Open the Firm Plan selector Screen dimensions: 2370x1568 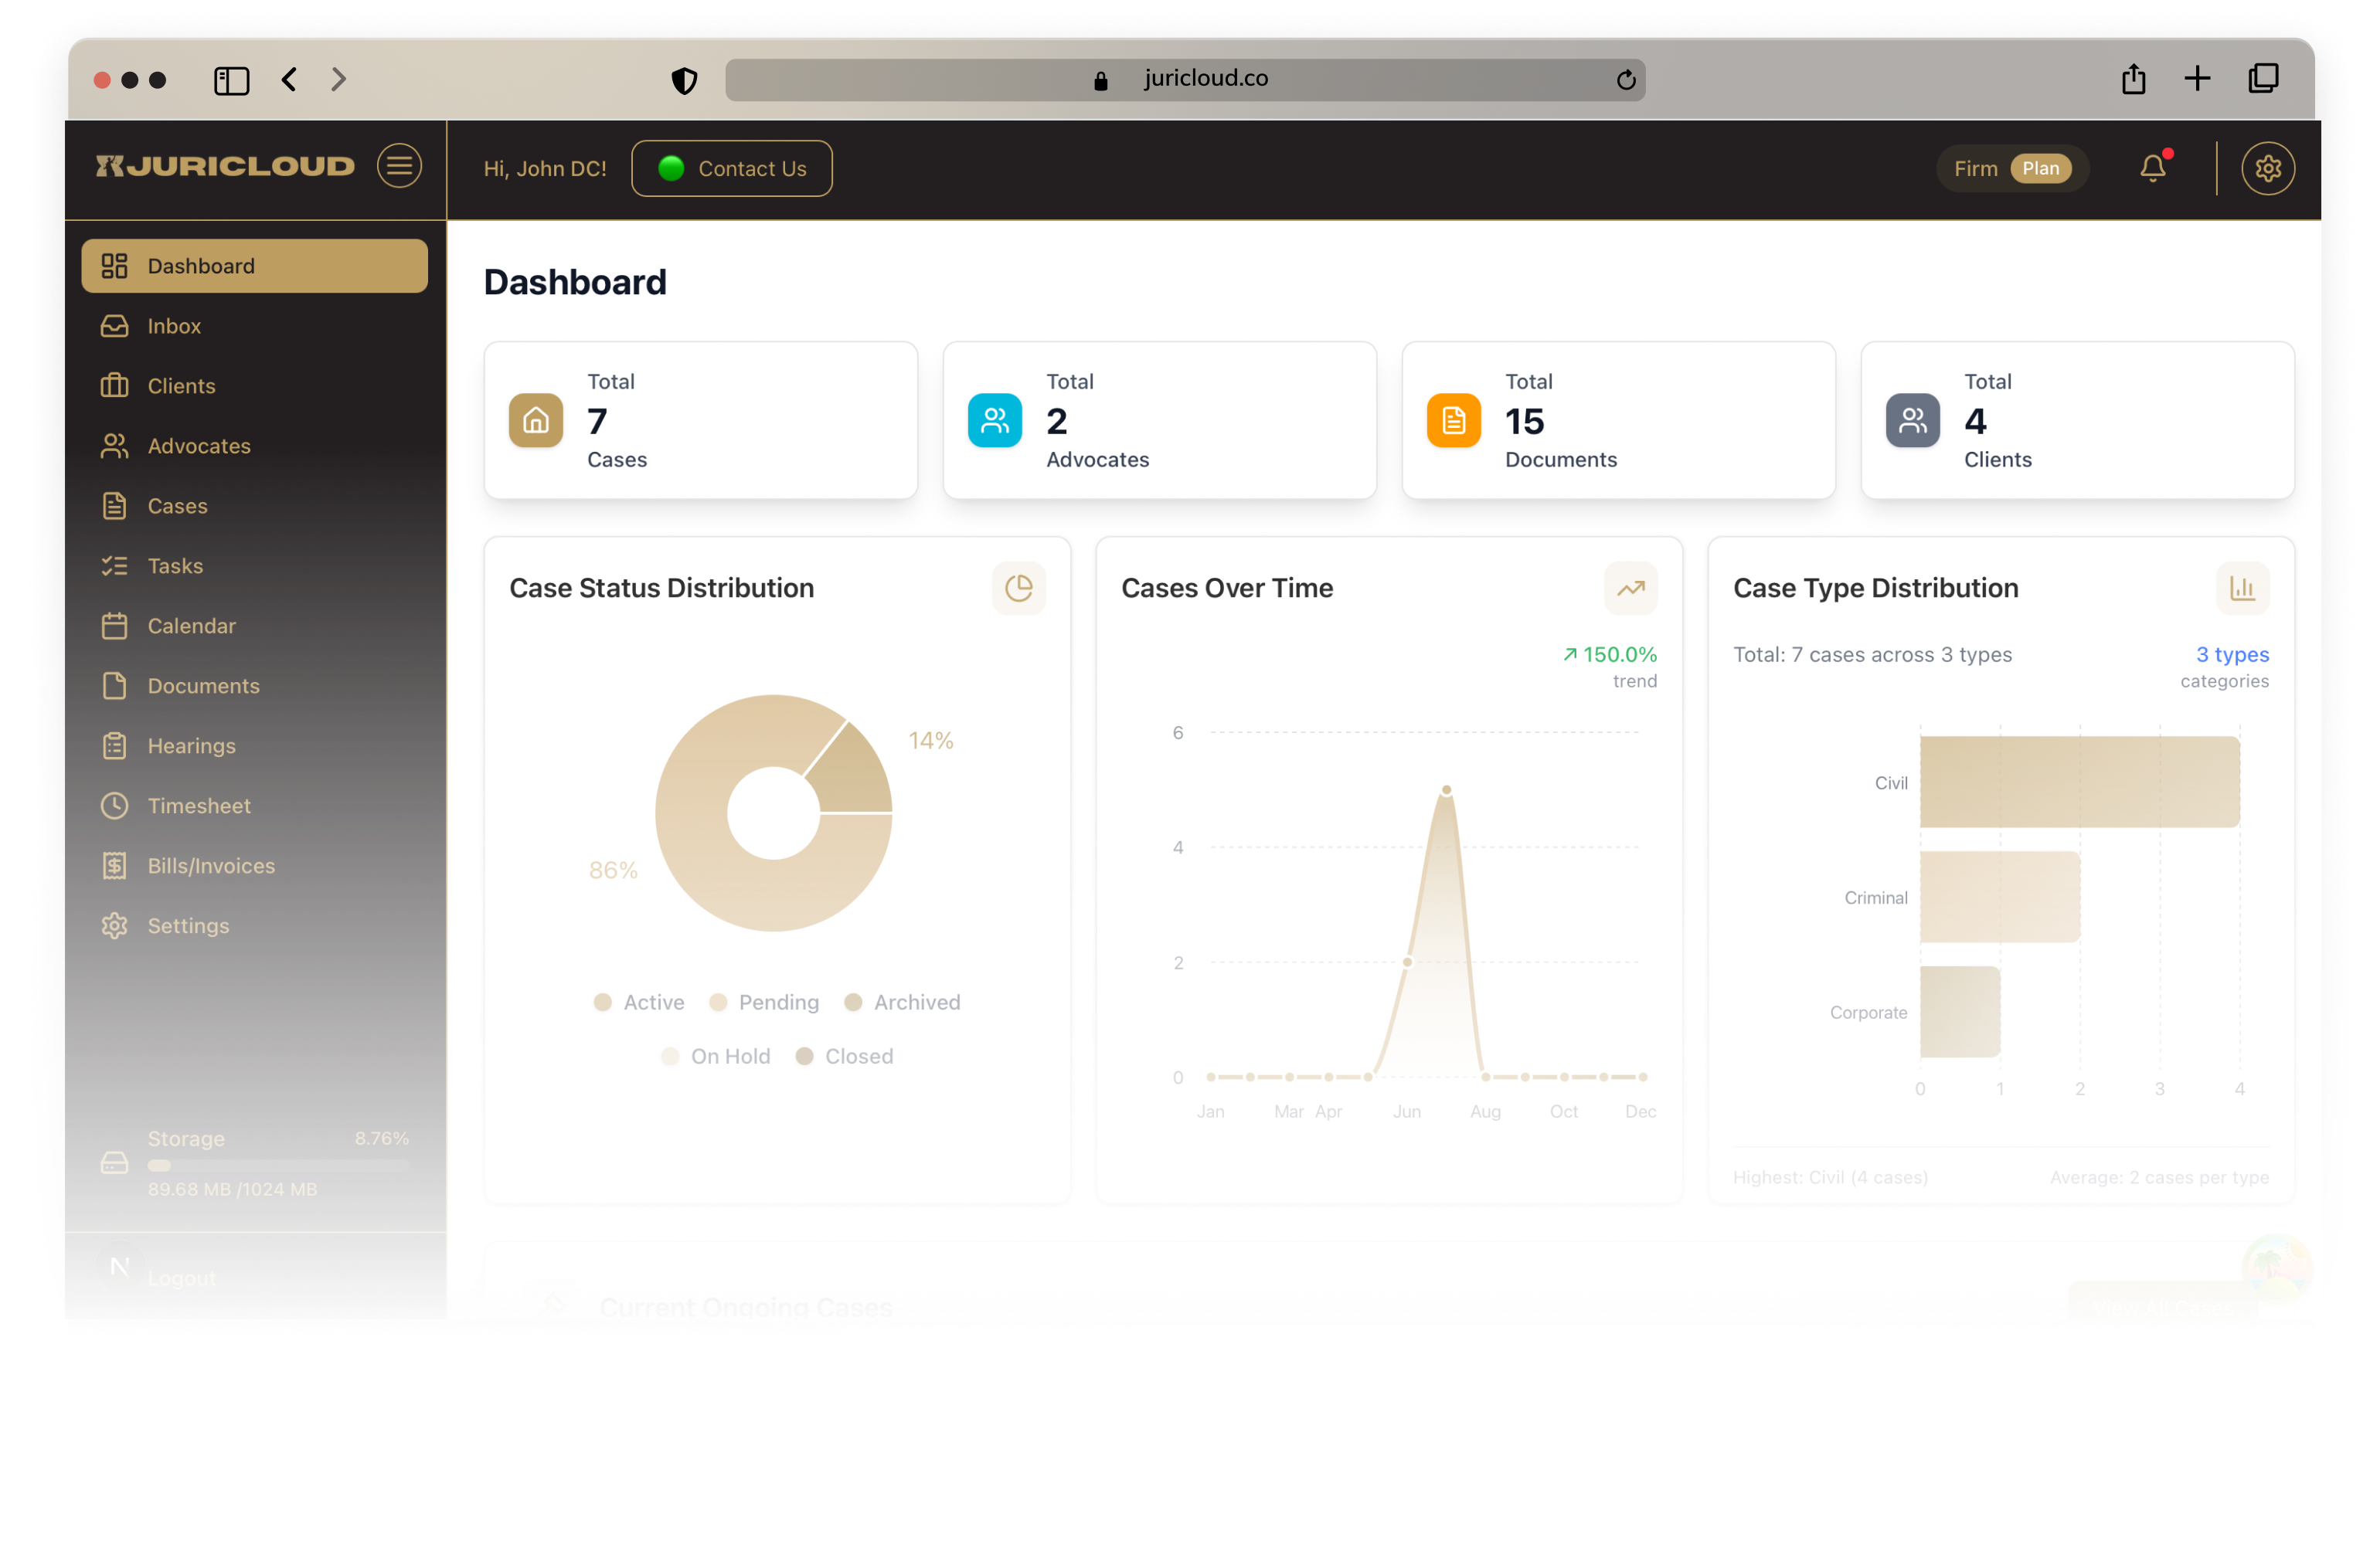click(x=2011, y=168)
